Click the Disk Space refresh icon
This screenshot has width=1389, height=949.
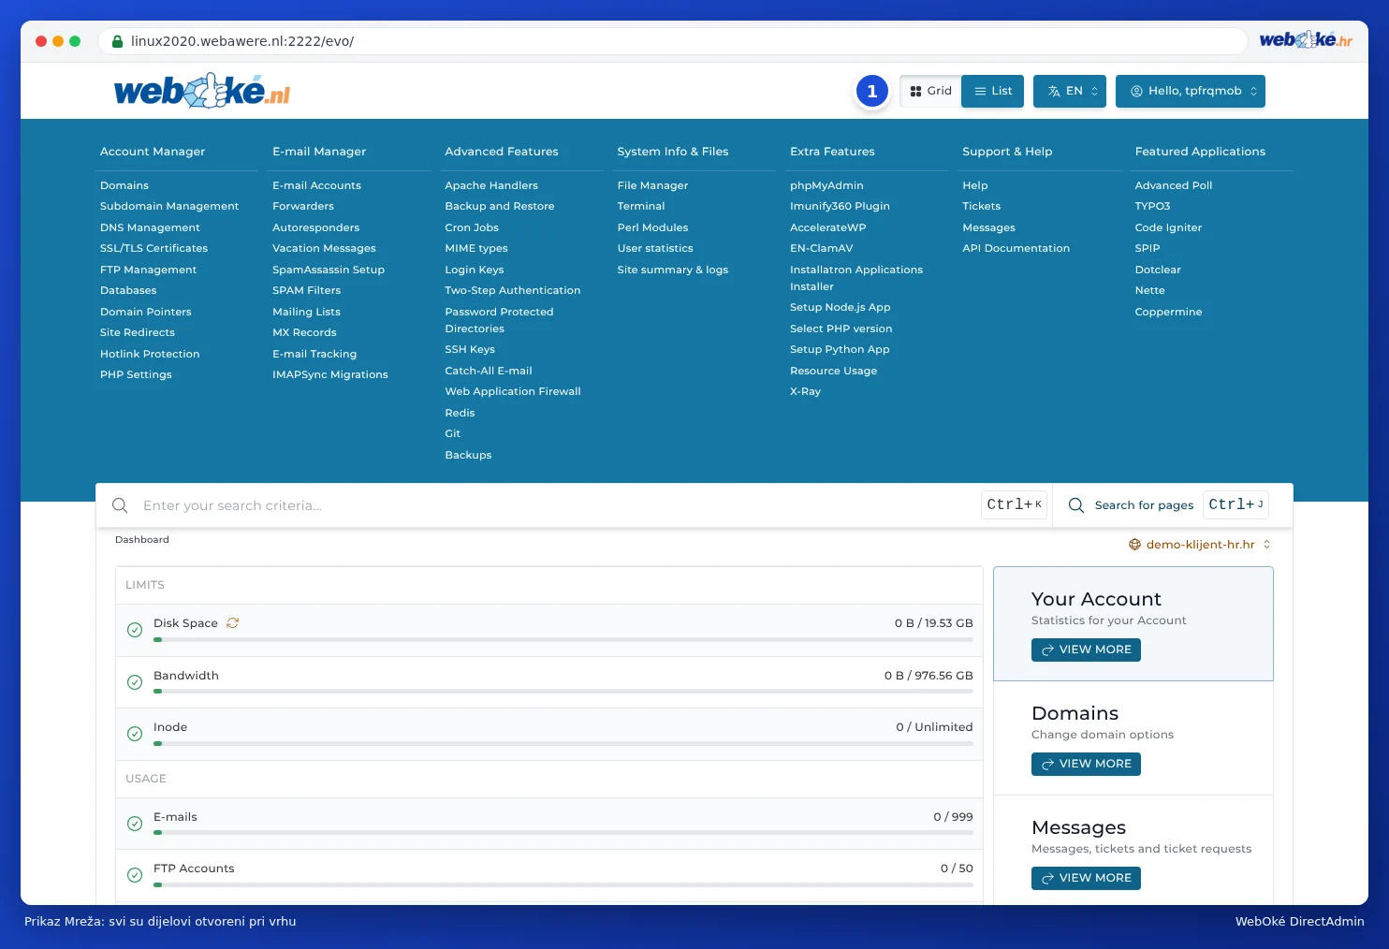click(232, 623)
